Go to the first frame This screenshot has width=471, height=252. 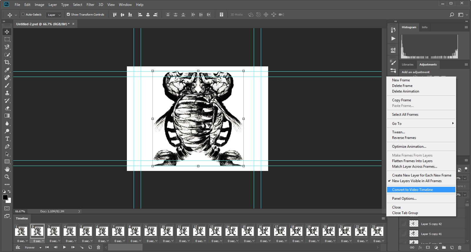click(x=47, y=247)
